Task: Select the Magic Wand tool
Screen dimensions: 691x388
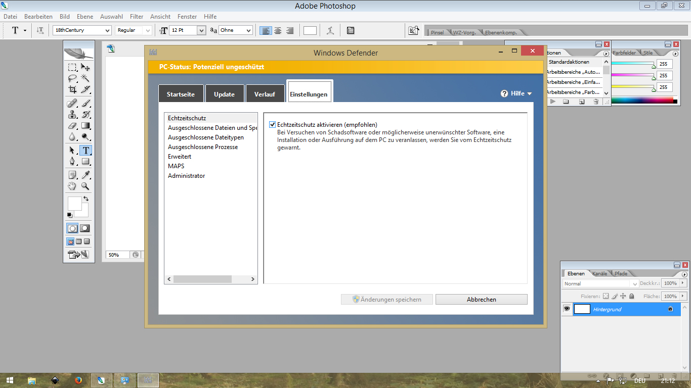Action: coord(85,78)
